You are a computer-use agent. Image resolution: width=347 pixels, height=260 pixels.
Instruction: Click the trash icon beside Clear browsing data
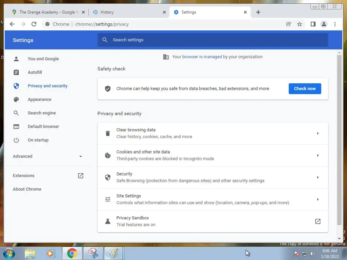108,133
